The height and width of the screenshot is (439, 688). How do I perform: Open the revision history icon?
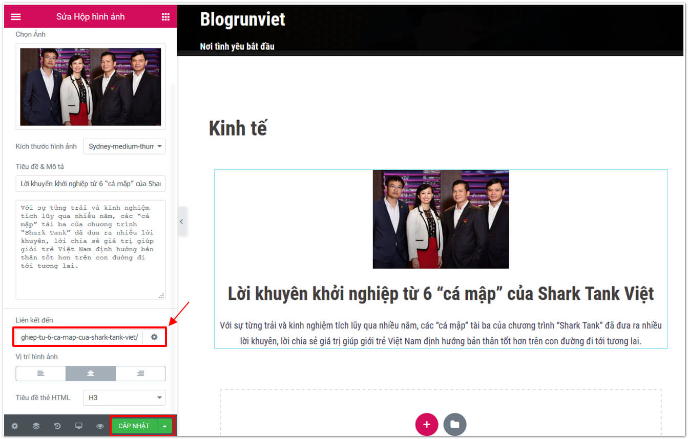(57, 426)
